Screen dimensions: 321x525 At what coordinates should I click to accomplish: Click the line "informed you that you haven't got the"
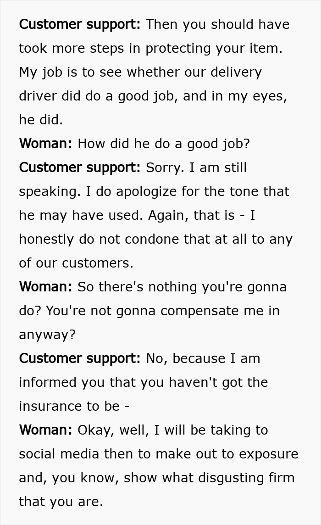(143, 382)
